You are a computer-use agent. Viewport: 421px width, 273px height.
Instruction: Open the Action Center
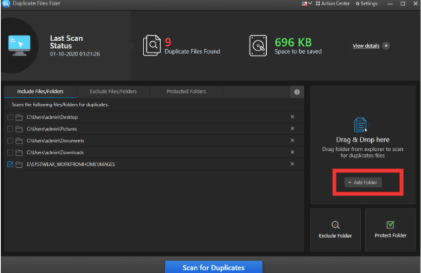coord(333,3)
